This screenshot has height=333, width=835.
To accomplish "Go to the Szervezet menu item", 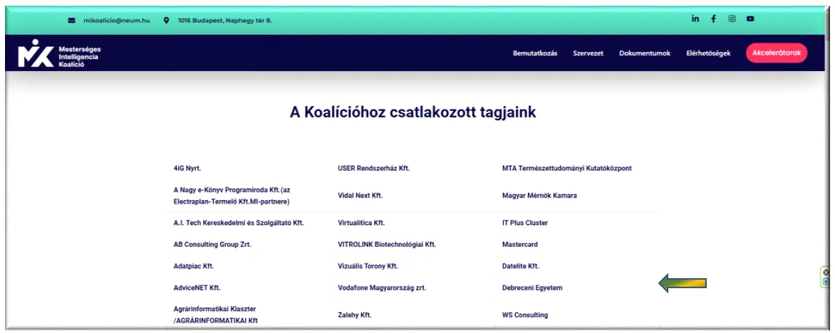I will tap(588, 53).
